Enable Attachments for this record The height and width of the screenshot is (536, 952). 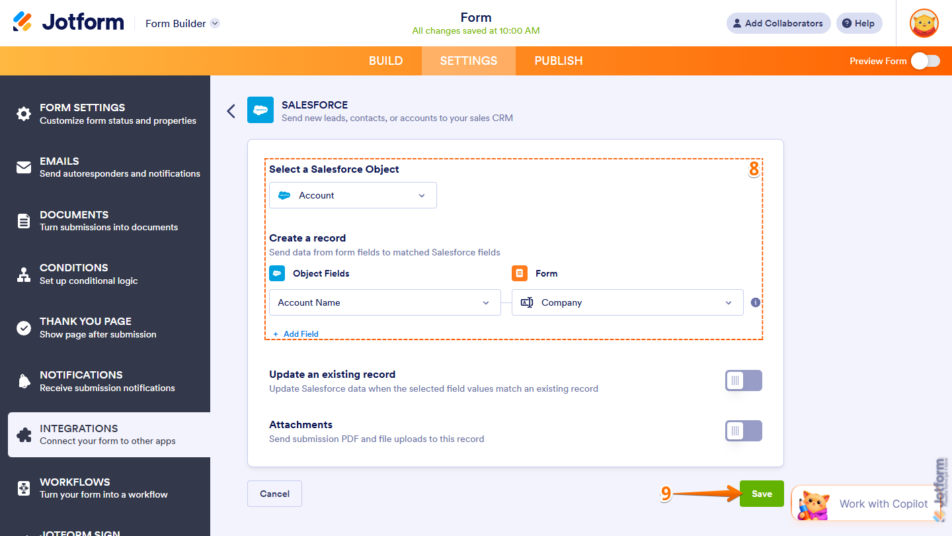(x=743, y=431)
